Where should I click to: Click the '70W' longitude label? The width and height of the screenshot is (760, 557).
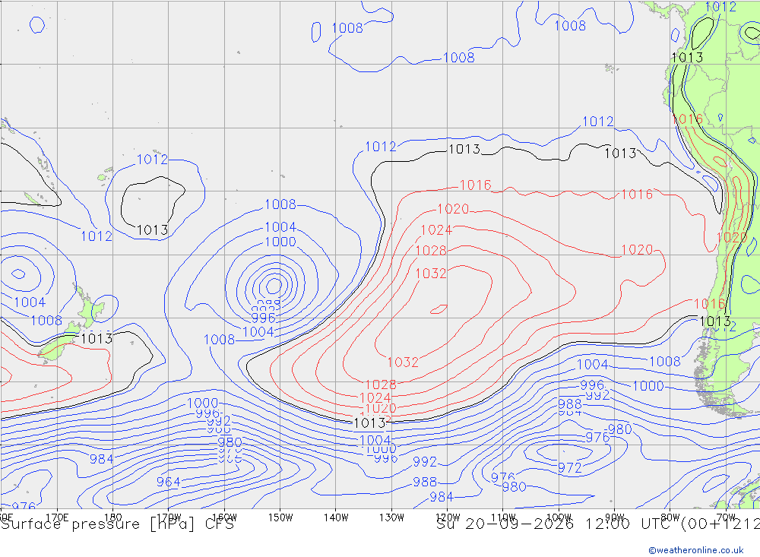point(726,517)
